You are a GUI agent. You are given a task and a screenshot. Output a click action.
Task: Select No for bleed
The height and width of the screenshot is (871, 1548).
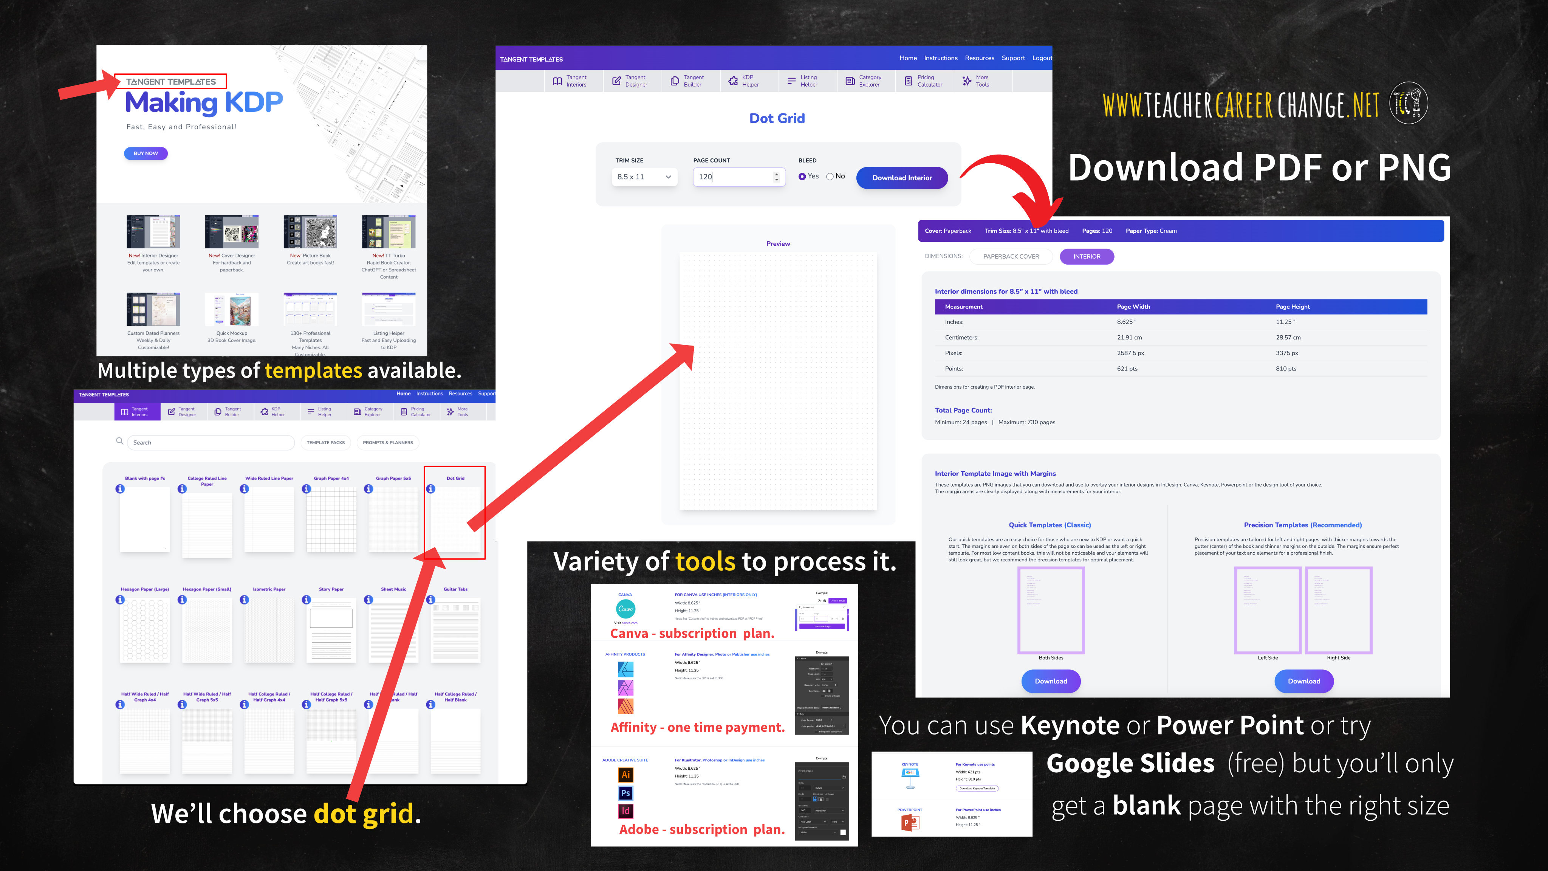(x=830, y=177)
